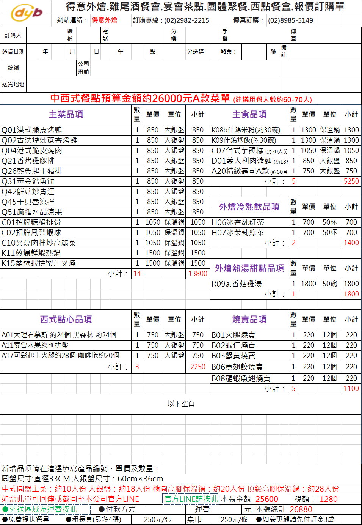Viewport: 362px width, 525px height.
Task: Open the 外送區域及運費按此 link
Action: click(x=43, y=509)
